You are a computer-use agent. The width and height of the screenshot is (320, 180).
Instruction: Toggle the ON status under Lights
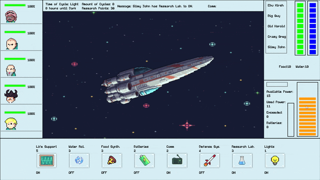[x=267, y=173]
